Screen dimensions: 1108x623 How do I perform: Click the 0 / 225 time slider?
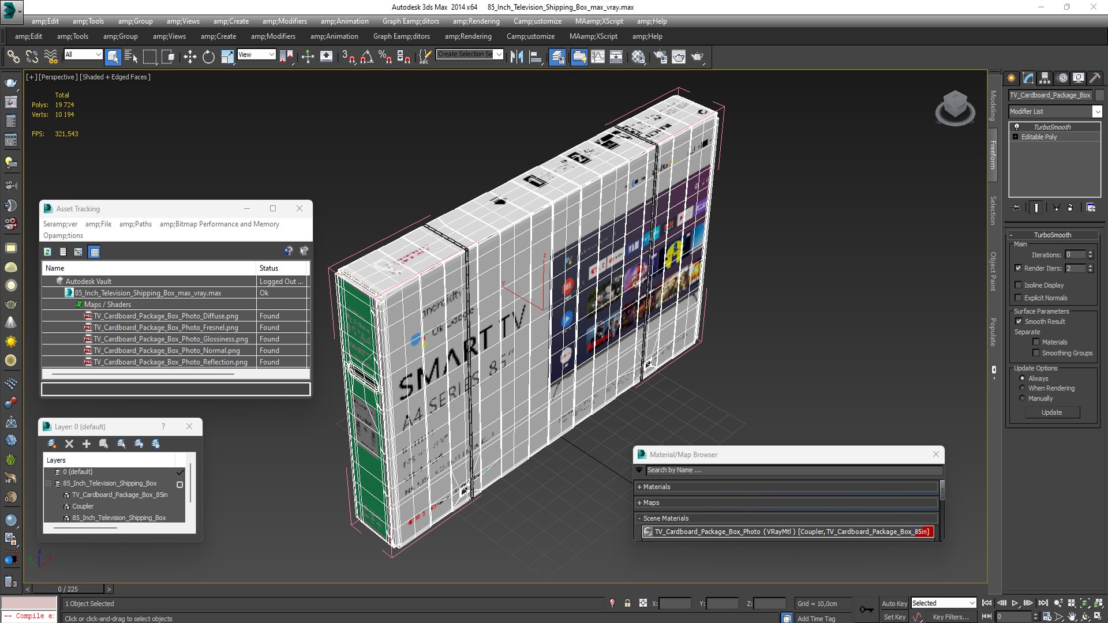[x=68, y=589]
